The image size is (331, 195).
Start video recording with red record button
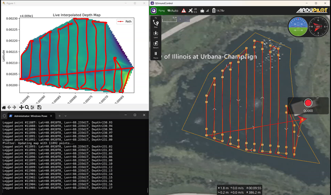click(308, 103)
